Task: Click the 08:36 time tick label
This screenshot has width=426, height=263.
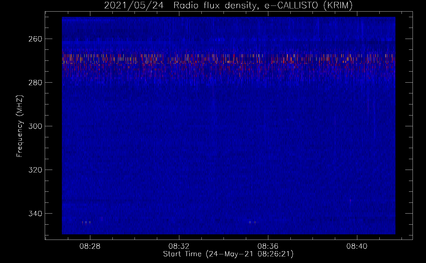Action: [268, 246]
